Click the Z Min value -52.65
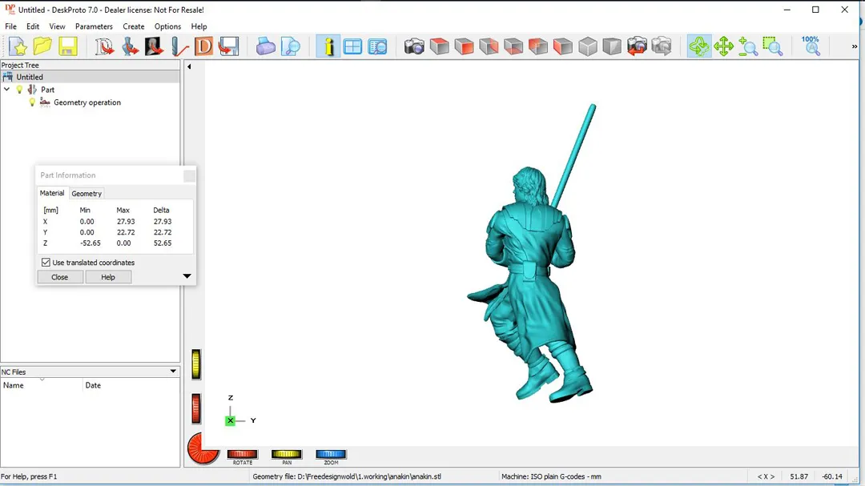Viewport: 865px width, 486px height. click(91, 243)
